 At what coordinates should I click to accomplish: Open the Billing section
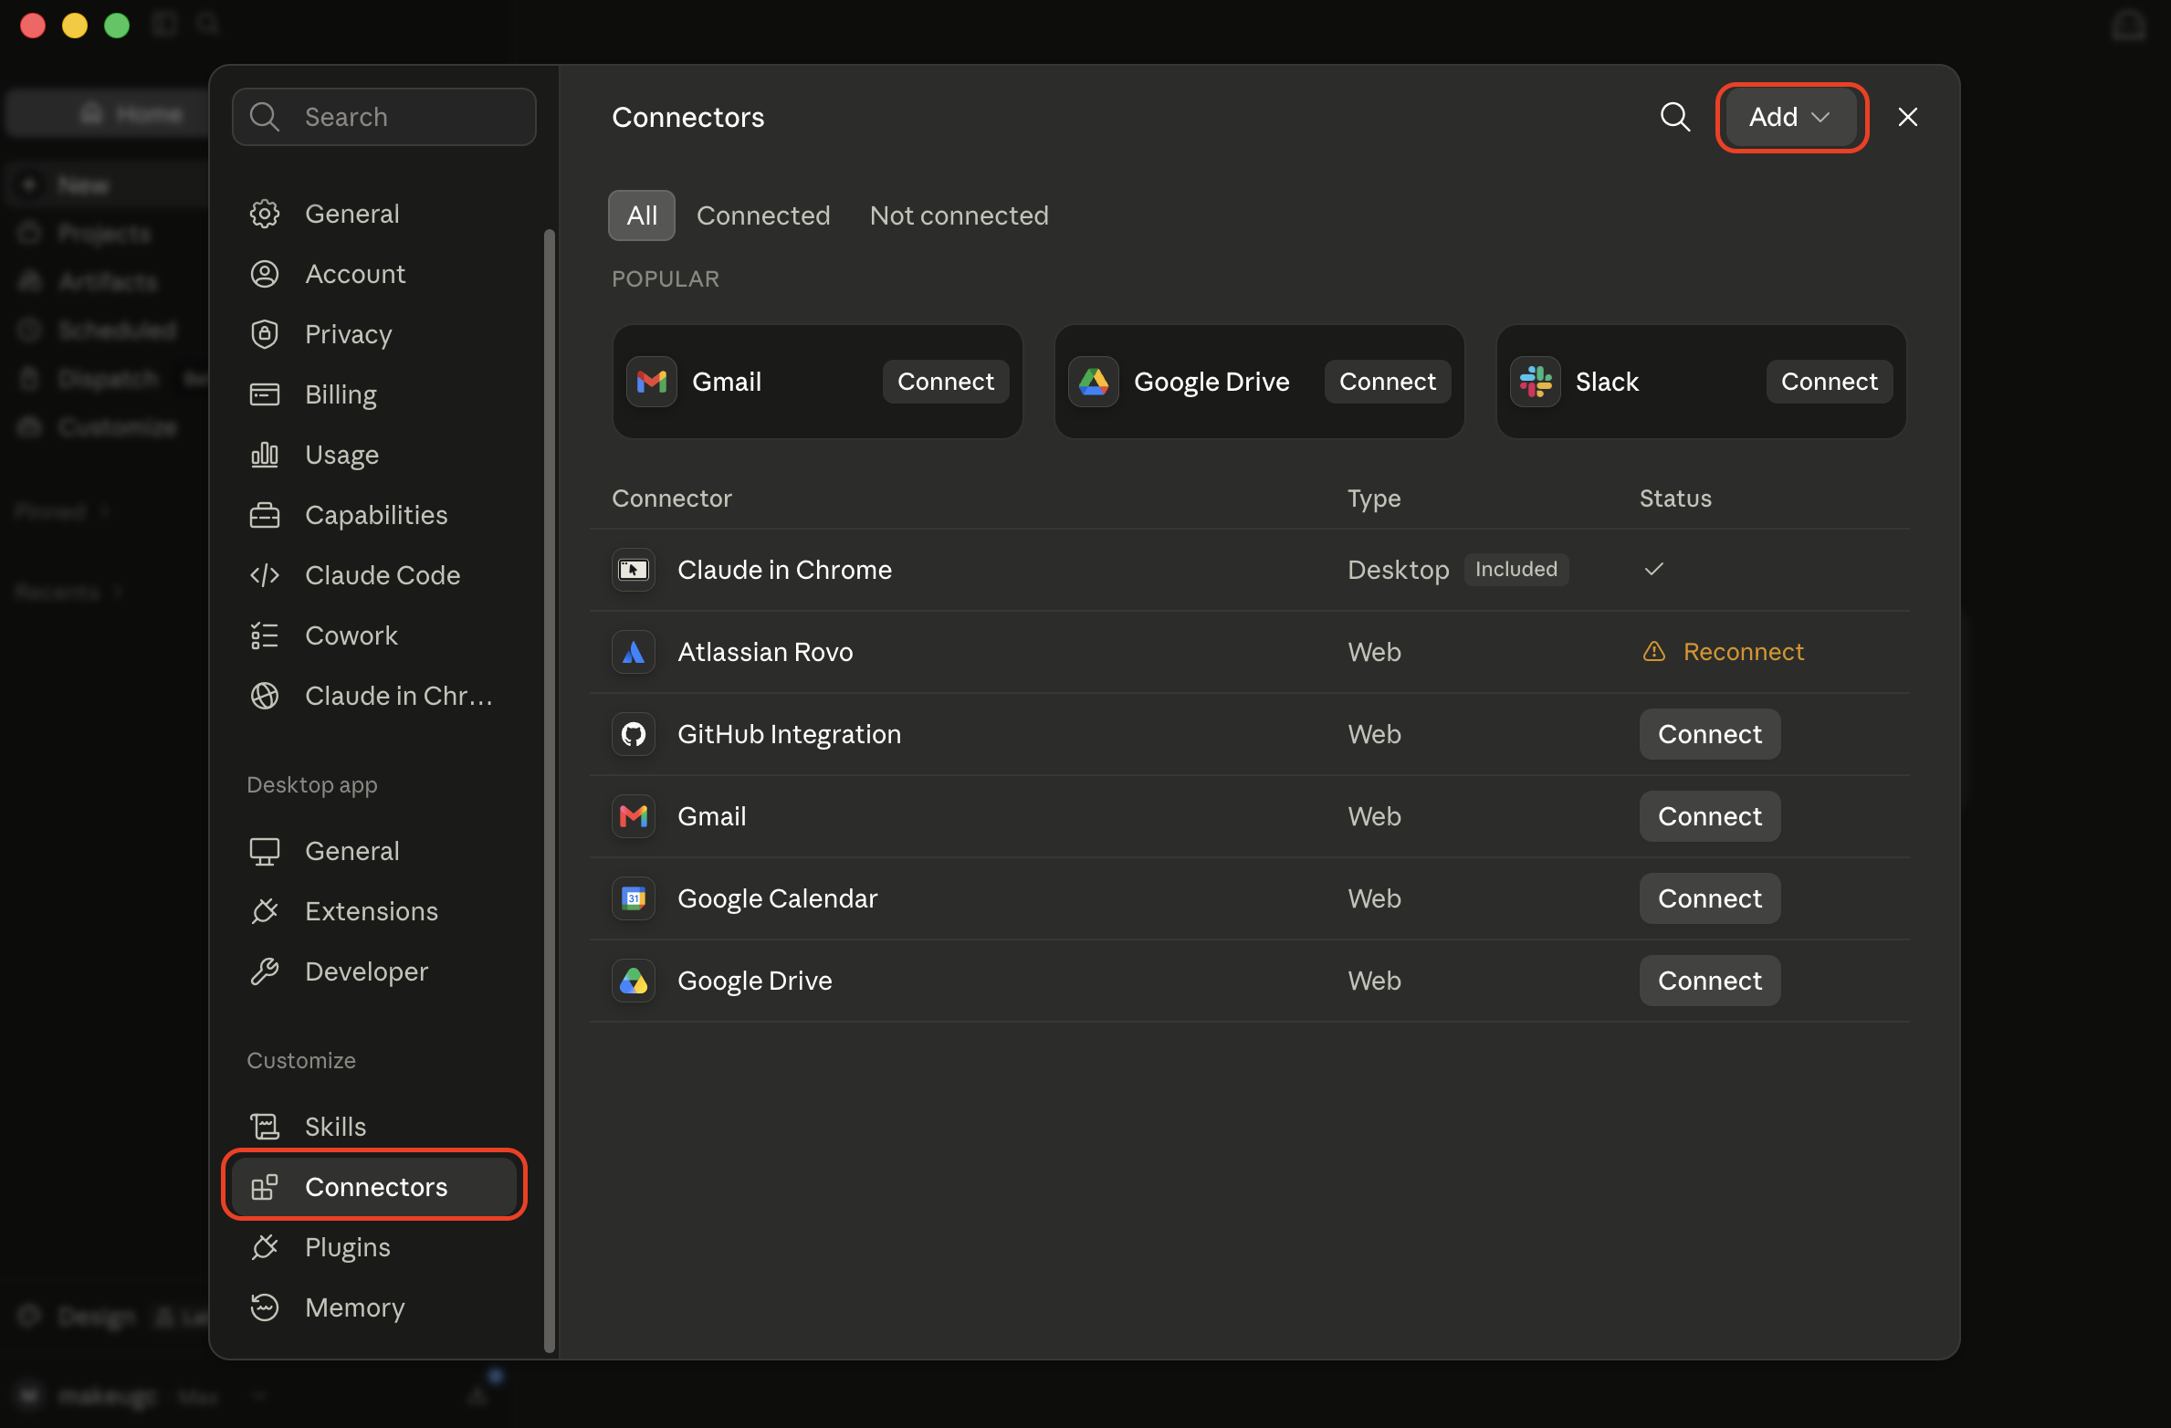pos(374,394)
